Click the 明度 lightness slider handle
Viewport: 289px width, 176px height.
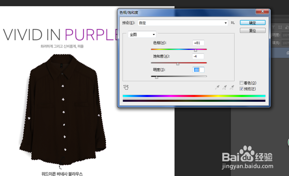(157, 77)
